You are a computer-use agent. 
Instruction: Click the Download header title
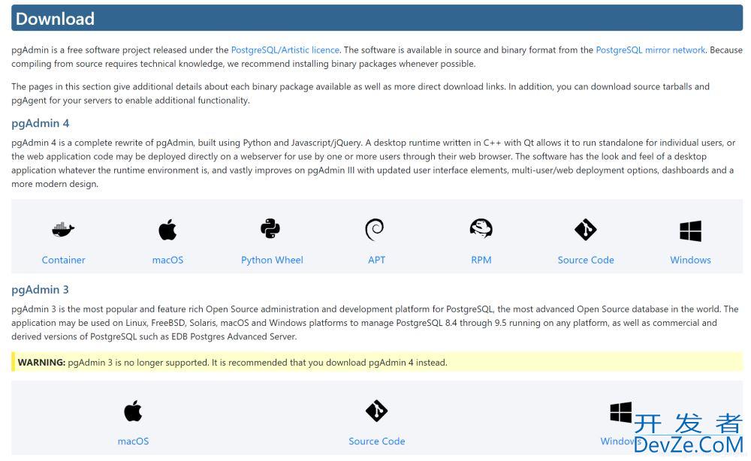(55, 19)
